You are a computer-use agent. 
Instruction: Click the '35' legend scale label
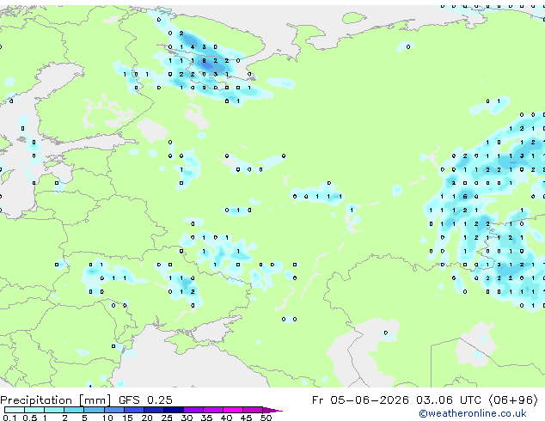click(206, 418)
